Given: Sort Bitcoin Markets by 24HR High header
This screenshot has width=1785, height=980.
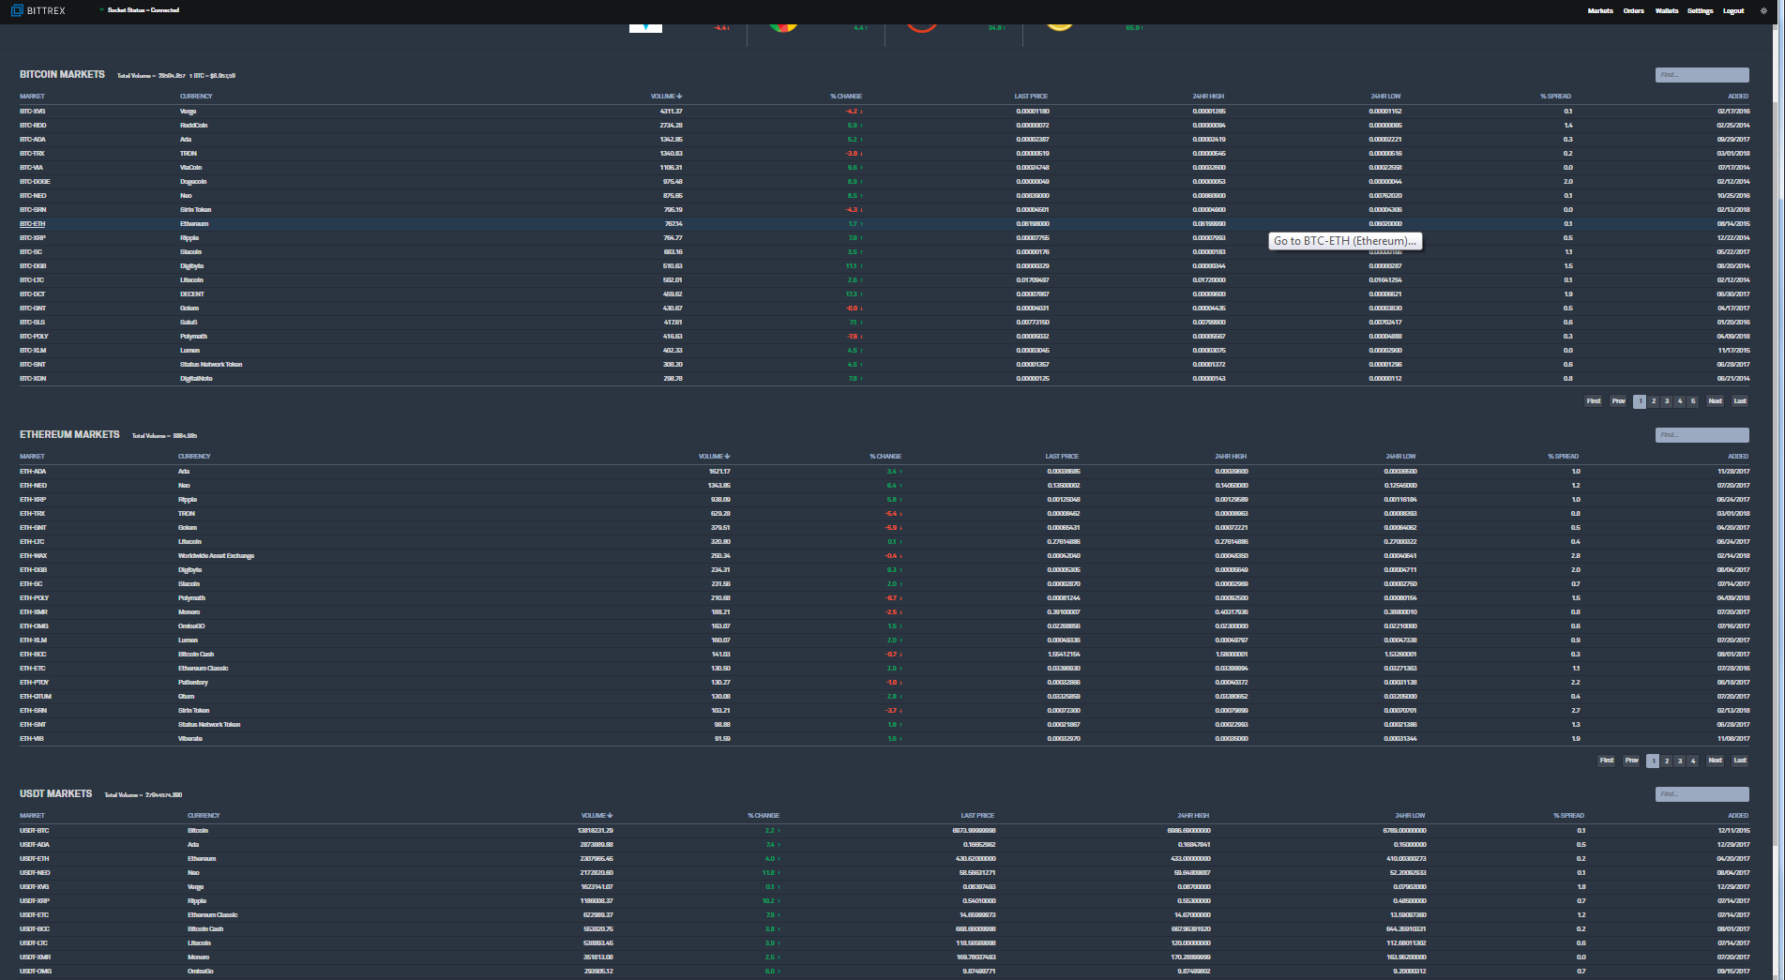Looking at the screenshot, I should [x=1208, y=97].
